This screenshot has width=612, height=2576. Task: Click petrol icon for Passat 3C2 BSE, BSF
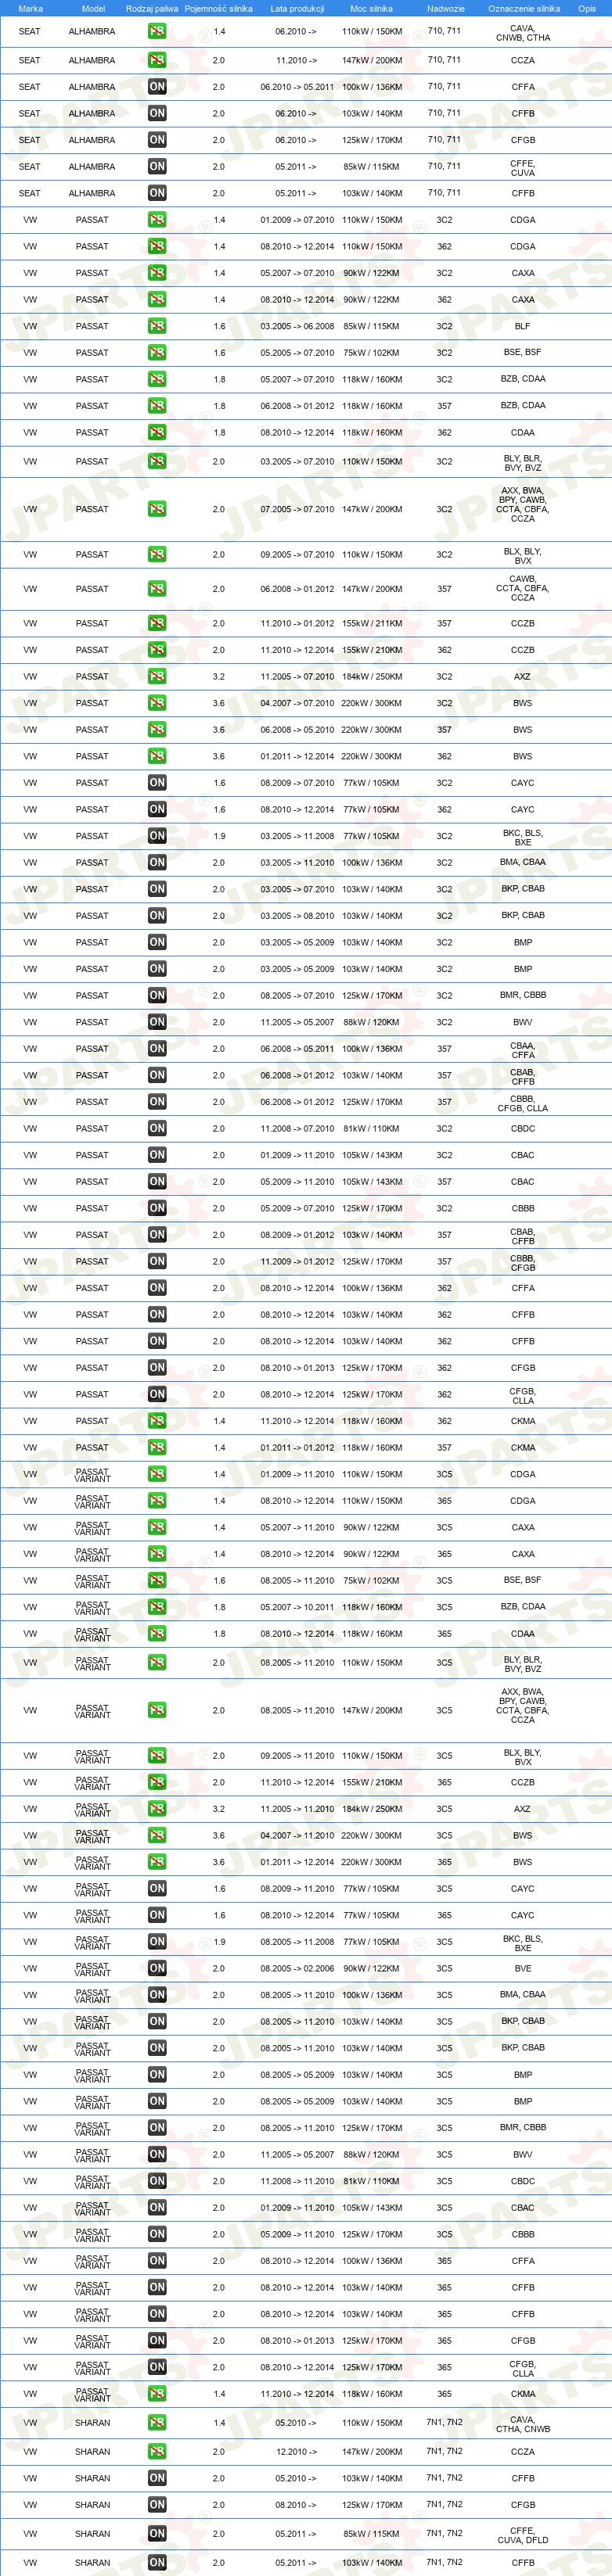click(x=157, y=353)
